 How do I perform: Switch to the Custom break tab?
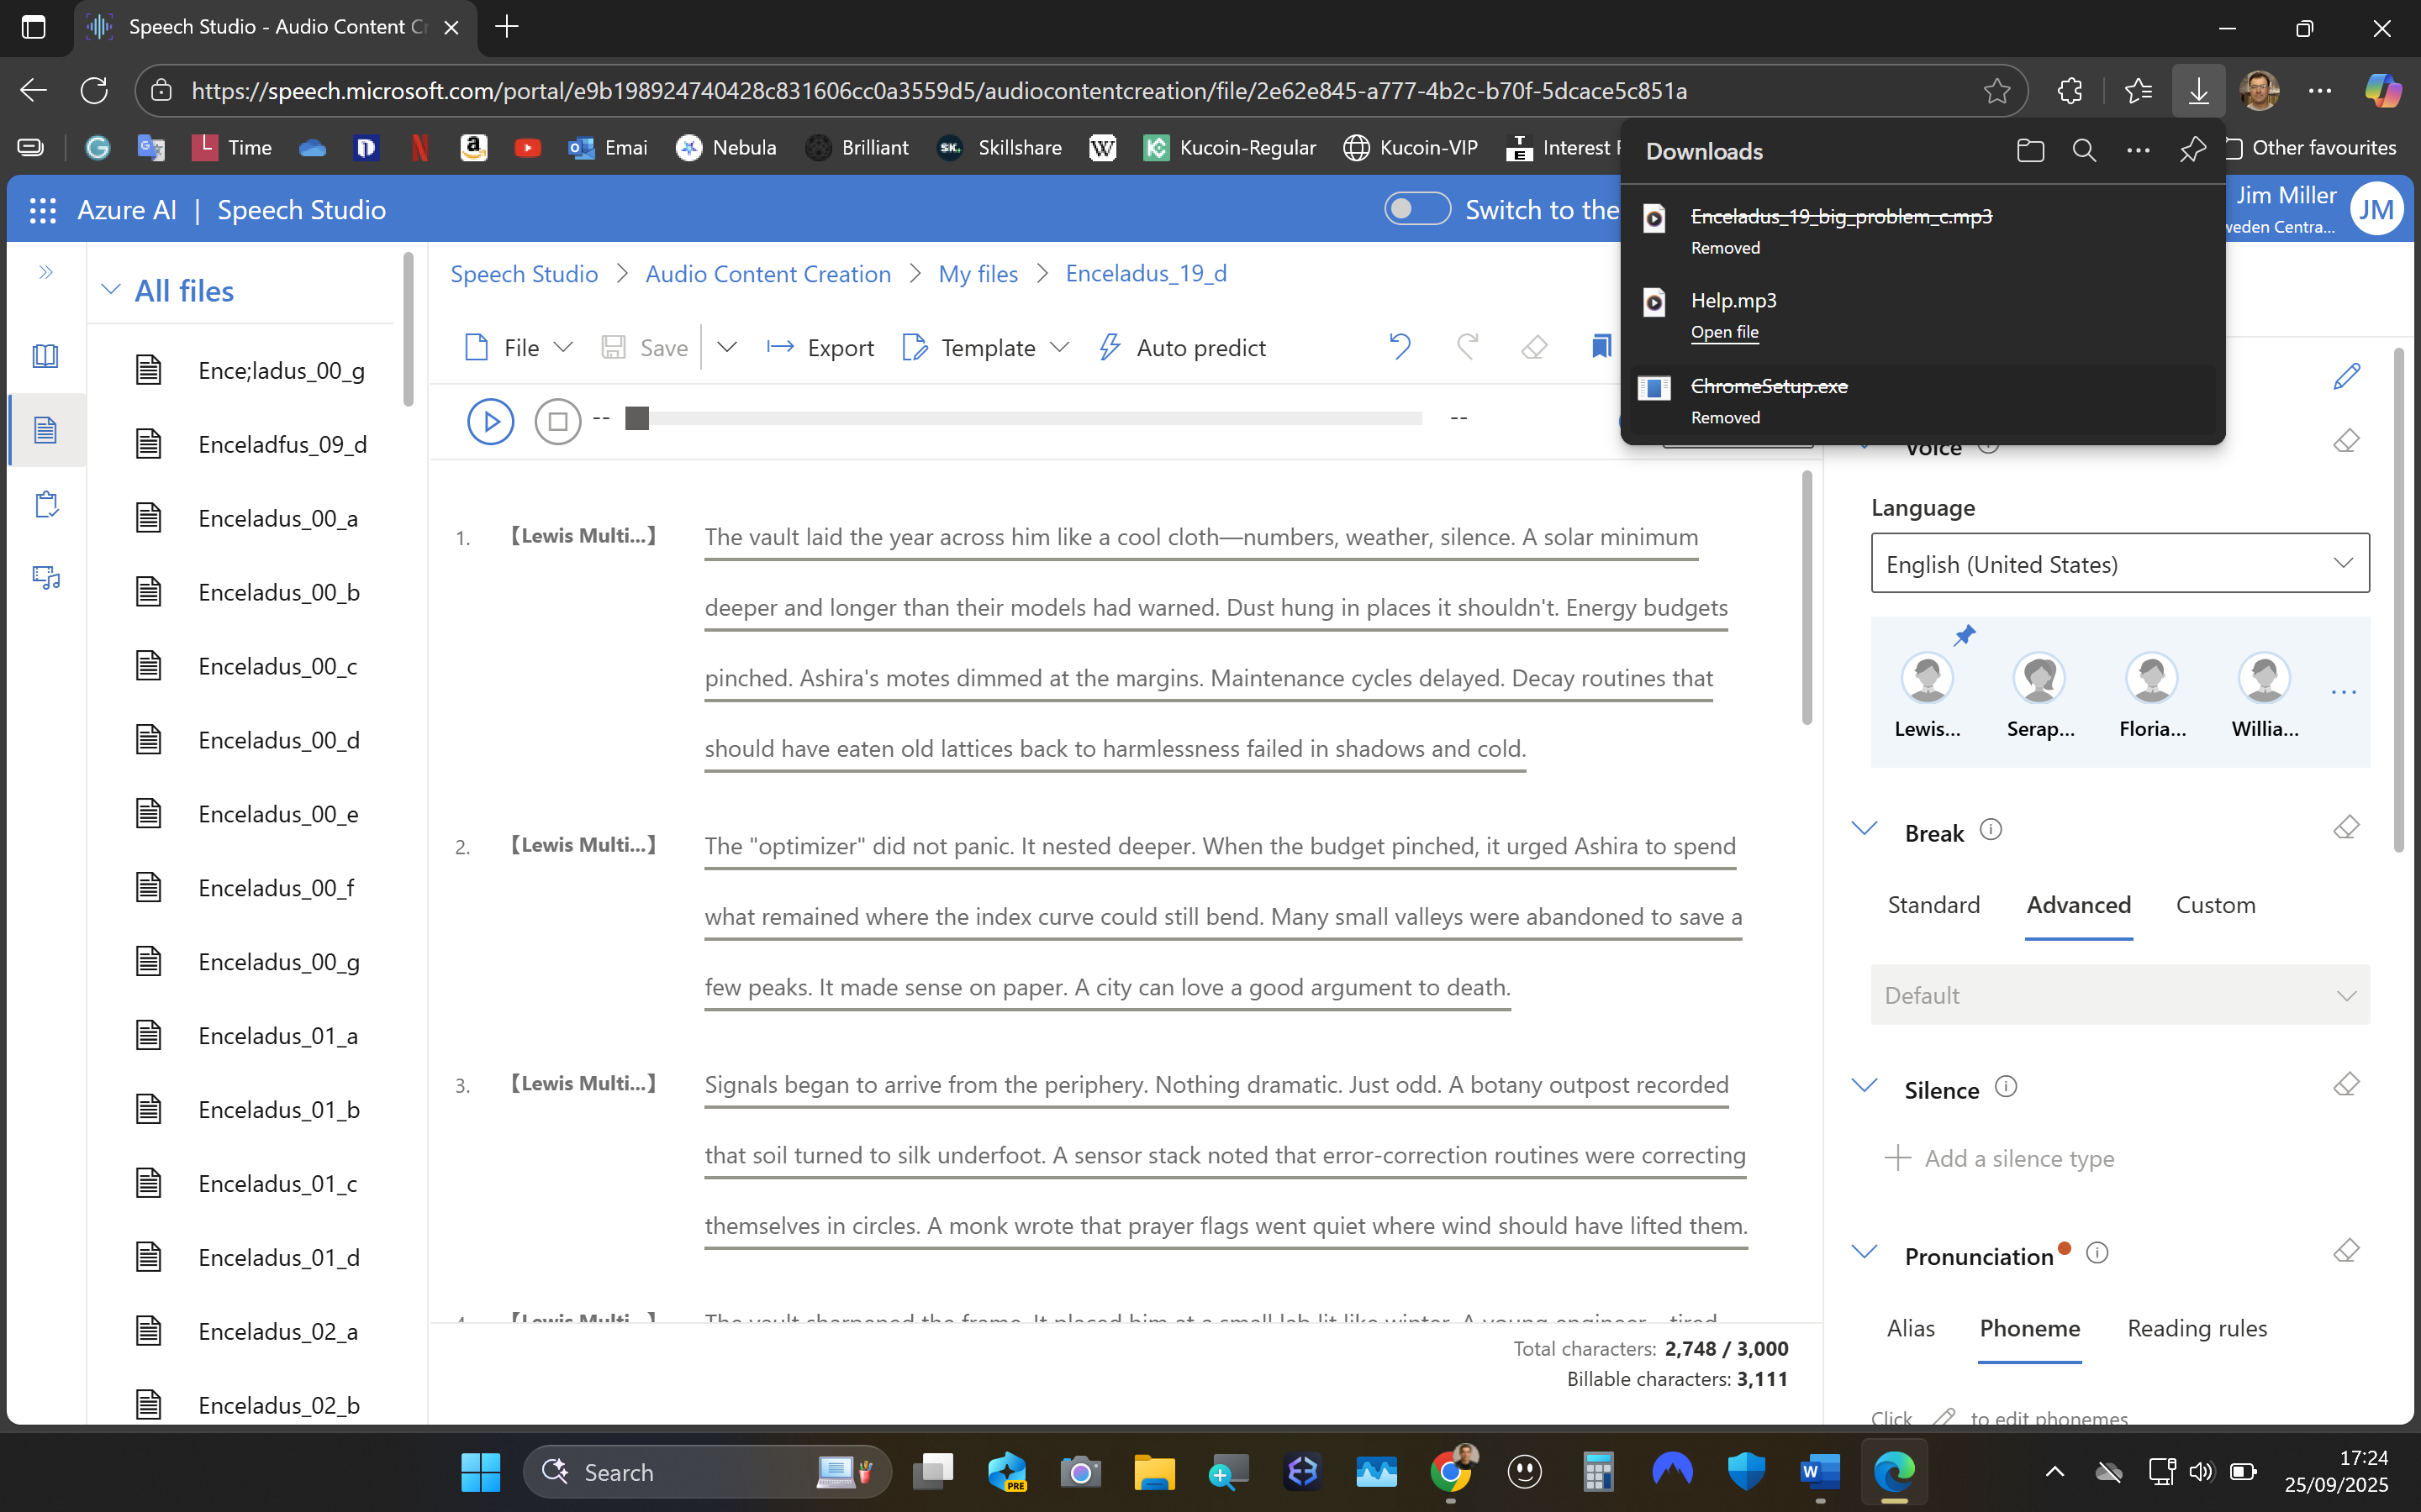(2215, 905)
